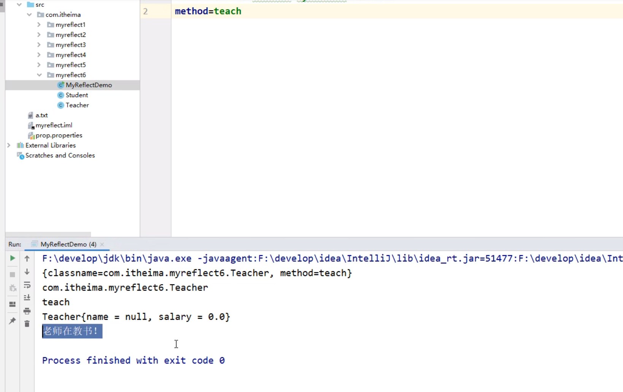Click the project tree horizontal scrollbar
623x392 pixels.
point(48,234)
